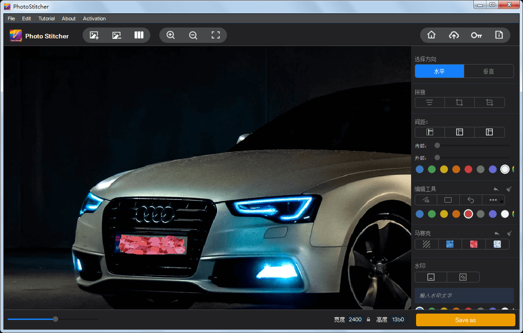
Task: Select the hatched mosaic style under 马赛克
Action: (x=426, y=244)
